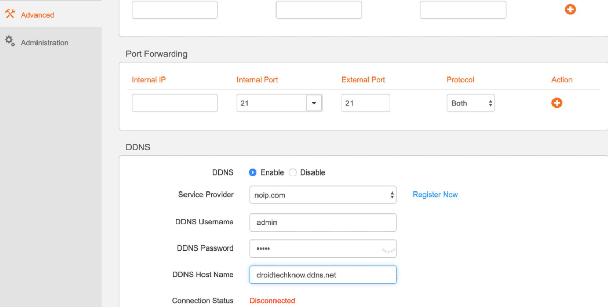Click the DDNS Host Name field
This screenshot has width=608, height=307.
click(x=323, y=275)
